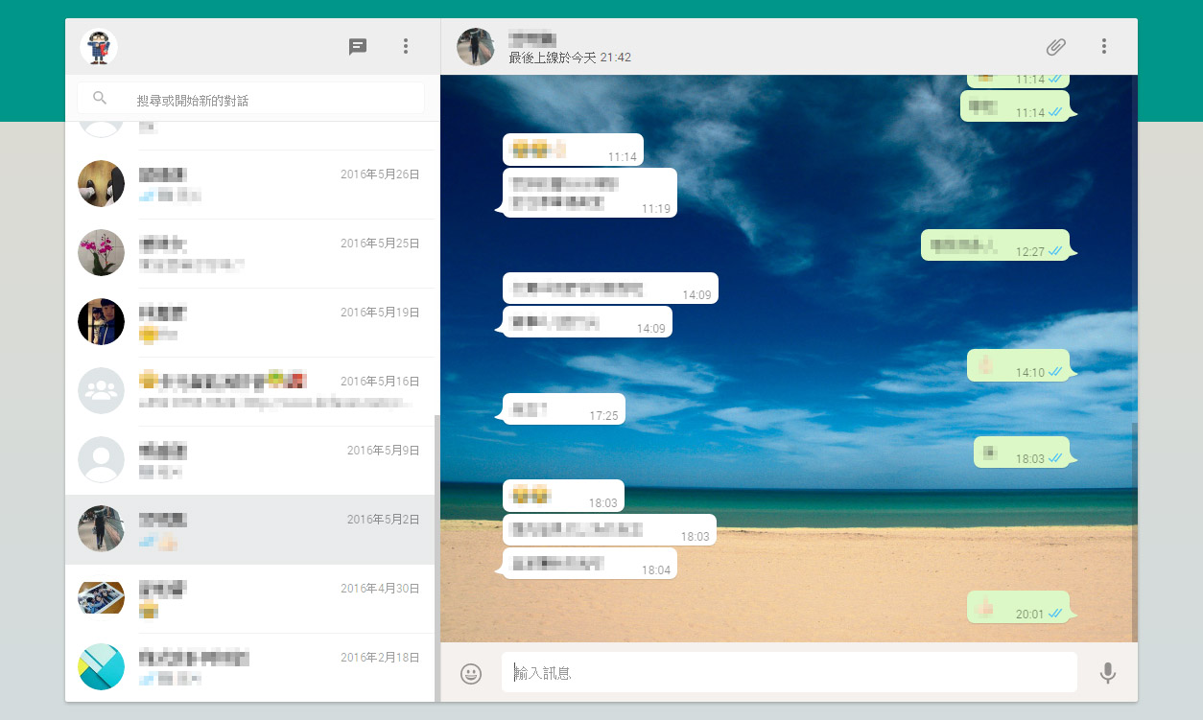Open the chat dated 2016年5月26日
This screenshot has width=1203, height=720.
249,183
